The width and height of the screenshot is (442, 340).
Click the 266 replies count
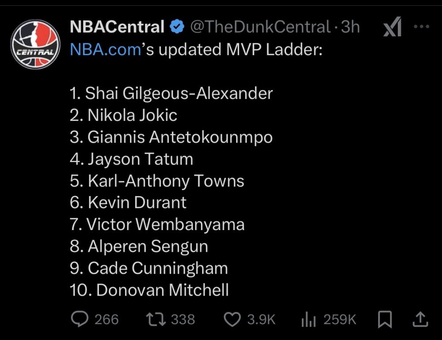point(107,320)
